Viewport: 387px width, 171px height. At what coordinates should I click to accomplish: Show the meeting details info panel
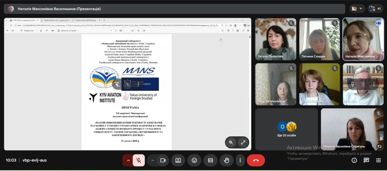(354, 160)
